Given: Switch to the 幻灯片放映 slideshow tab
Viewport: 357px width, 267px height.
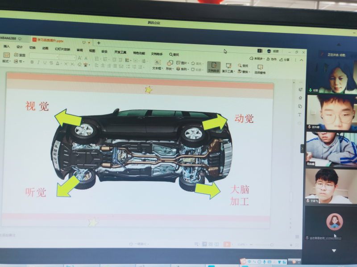Looking at the screenshot, I should point(62,49).
